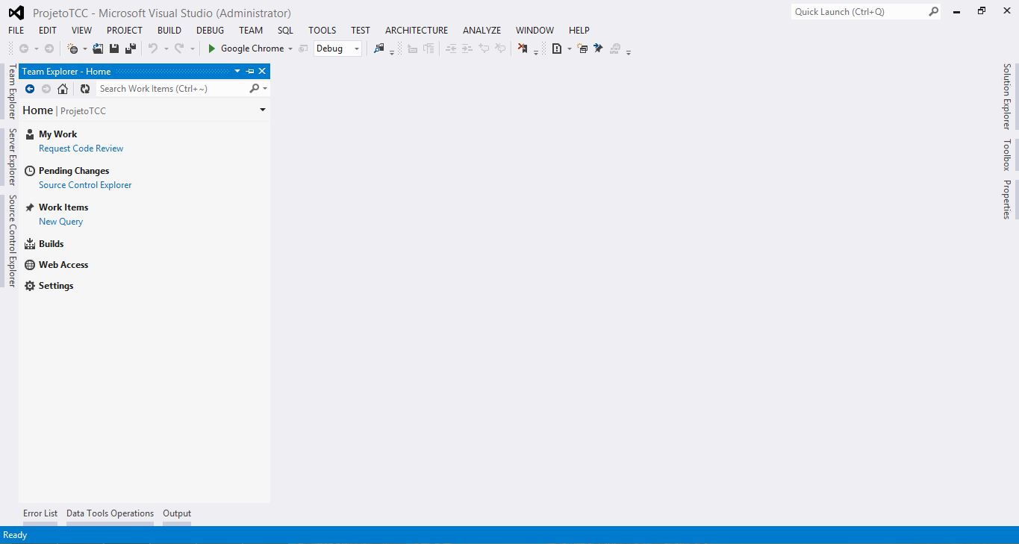Click the Save All toolbar icon
1019x544 pixels.
click(130, 49)
